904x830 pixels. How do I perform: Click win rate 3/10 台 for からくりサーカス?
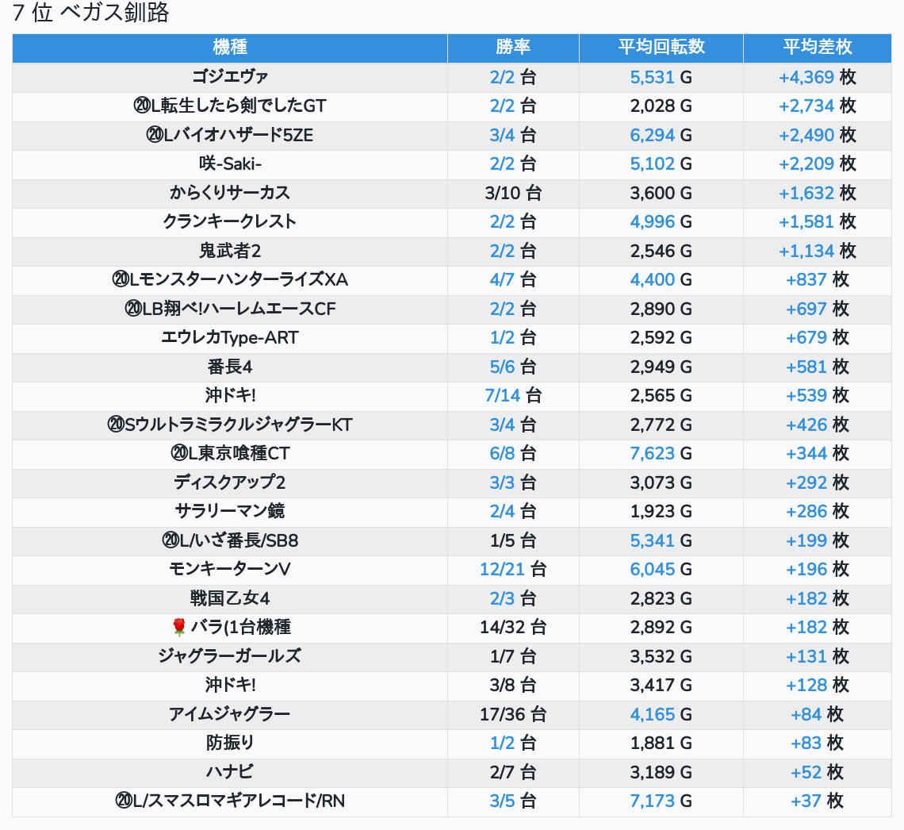[513, 193]
